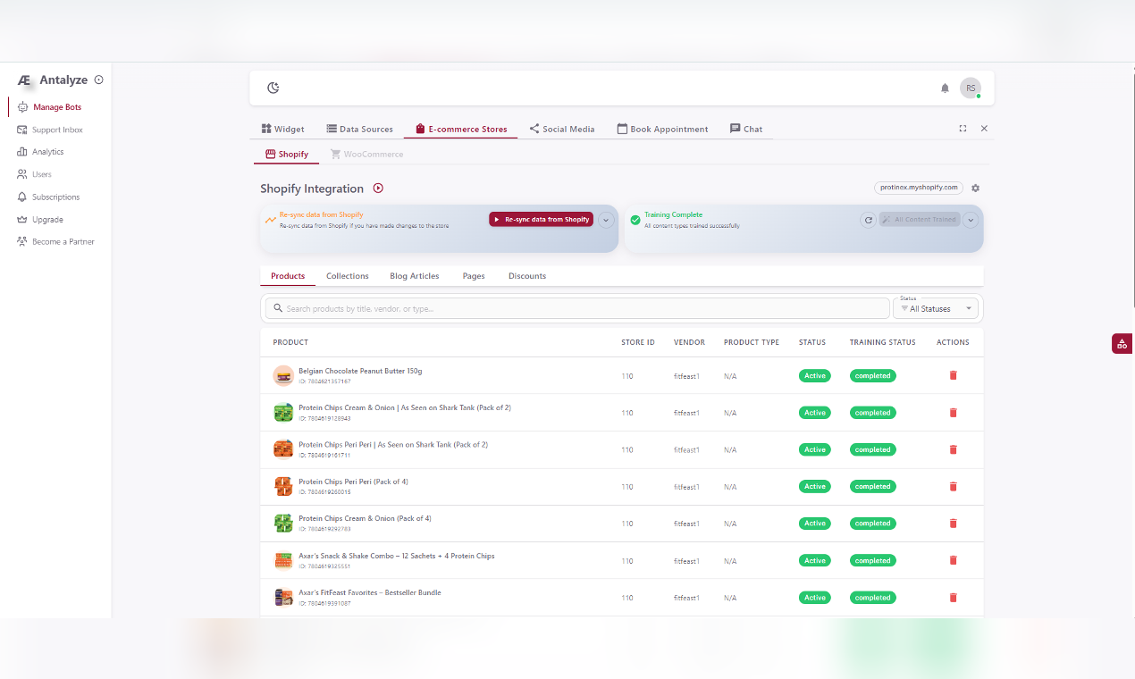1135x679 pixels.
Task: Click the Training Complete green check icon
Action: (x=635, y=220)
